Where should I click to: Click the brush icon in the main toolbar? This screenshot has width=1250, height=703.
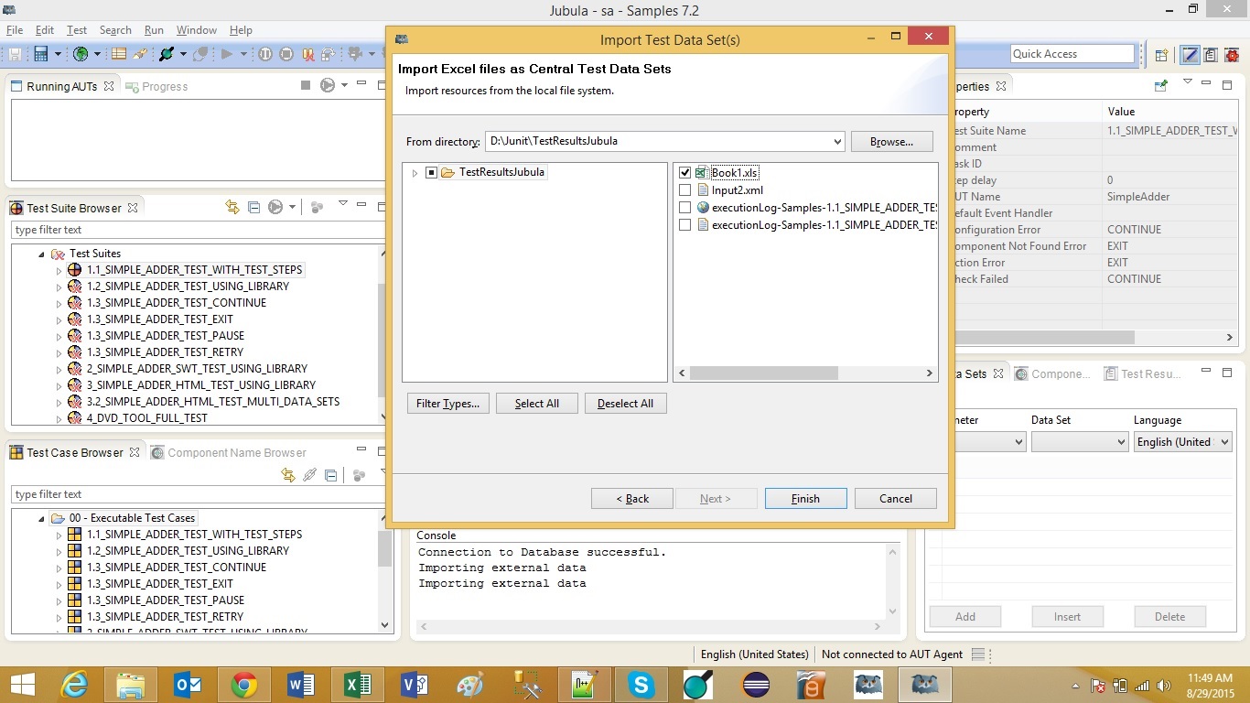click(x=140, y=54)
